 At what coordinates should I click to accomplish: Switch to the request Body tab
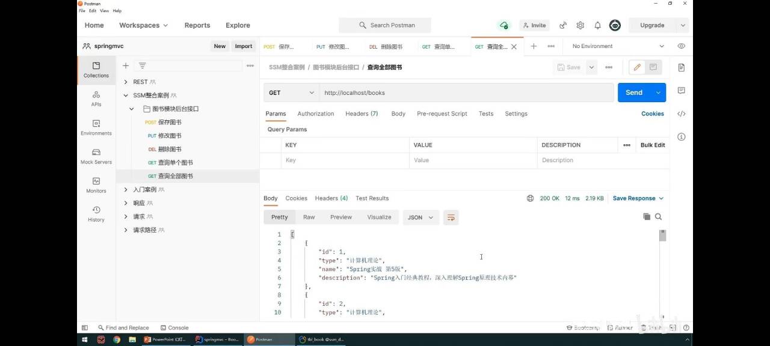[398, 114]
